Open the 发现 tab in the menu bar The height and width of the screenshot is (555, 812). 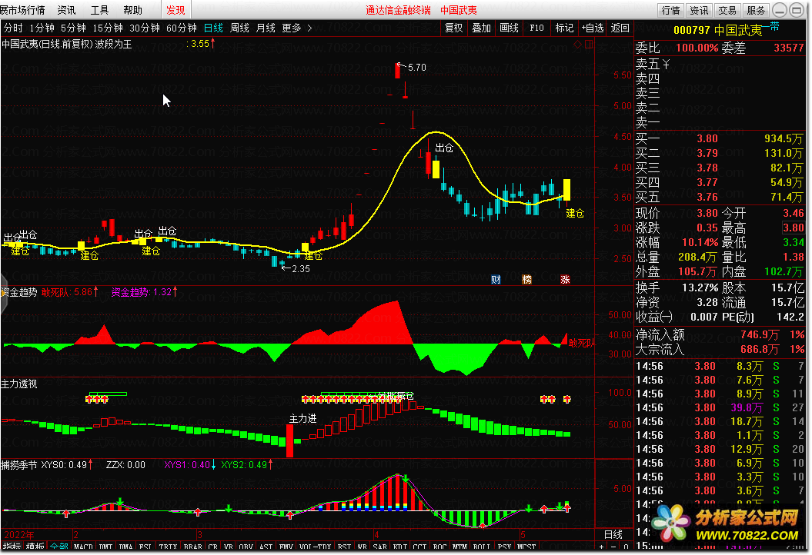(x=175, y=10)
